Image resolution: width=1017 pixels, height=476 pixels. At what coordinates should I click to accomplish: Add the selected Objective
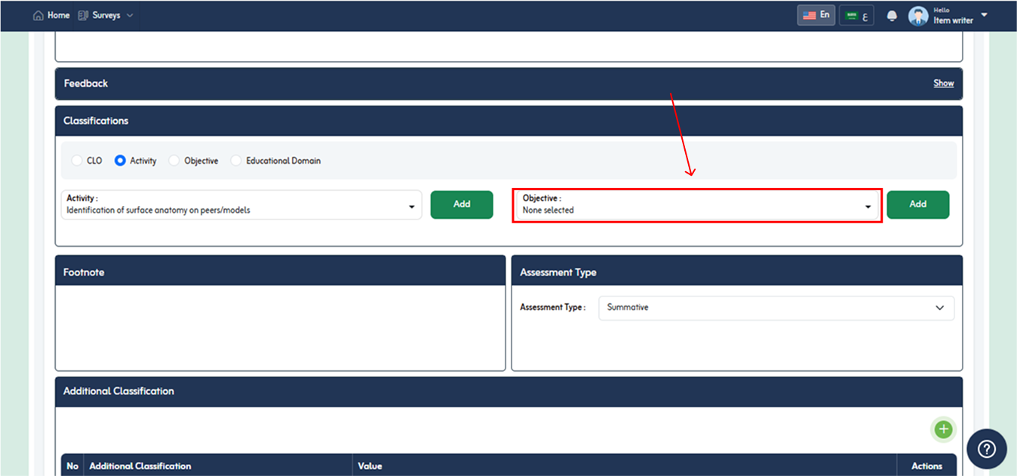pos(918,204)
